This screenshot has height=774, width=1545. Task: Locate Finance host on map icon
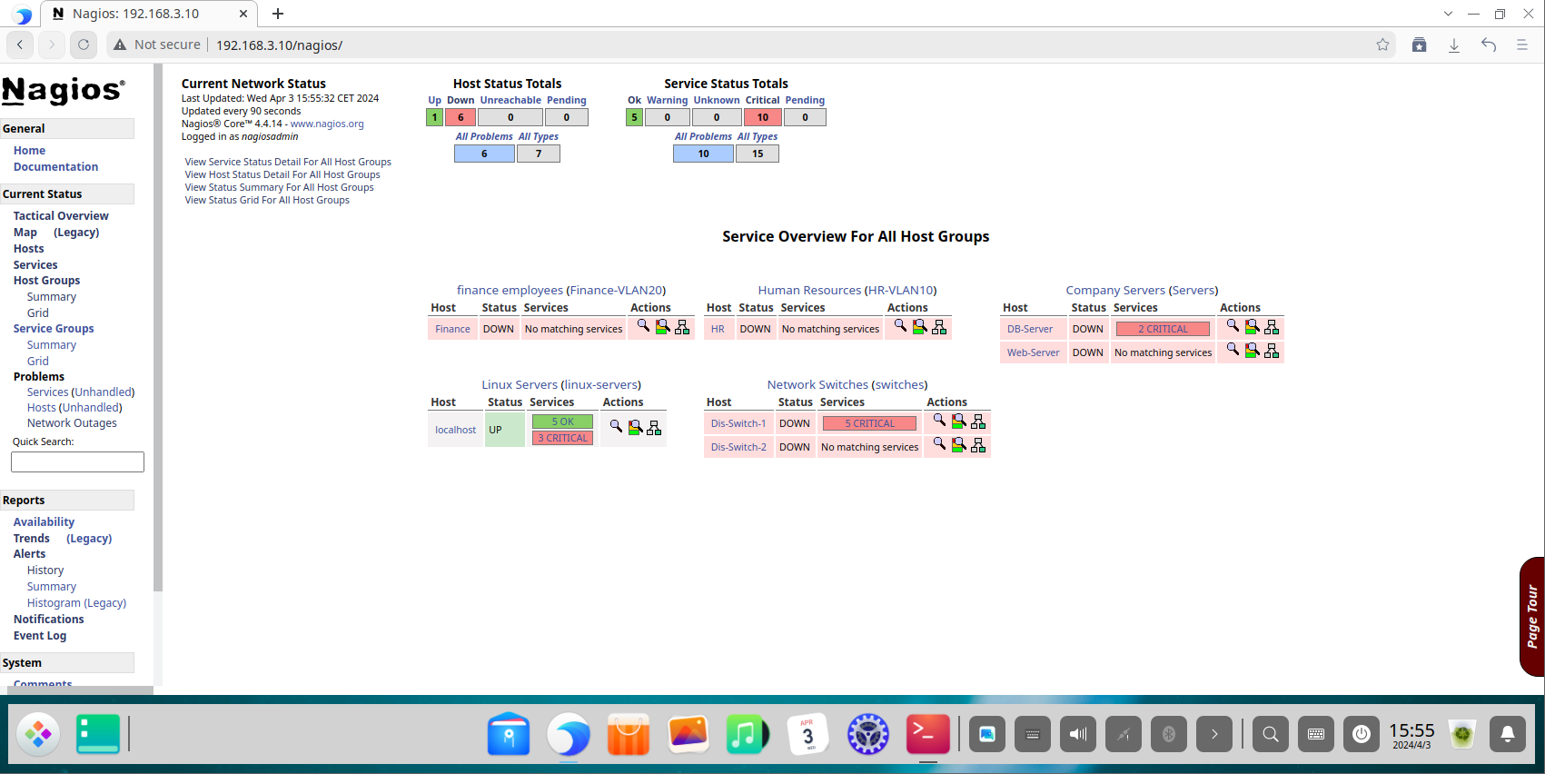[x=682, y=327]
